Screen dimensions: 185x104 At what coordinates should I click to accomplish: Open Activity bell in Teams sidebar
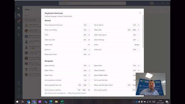coord(18,9)
